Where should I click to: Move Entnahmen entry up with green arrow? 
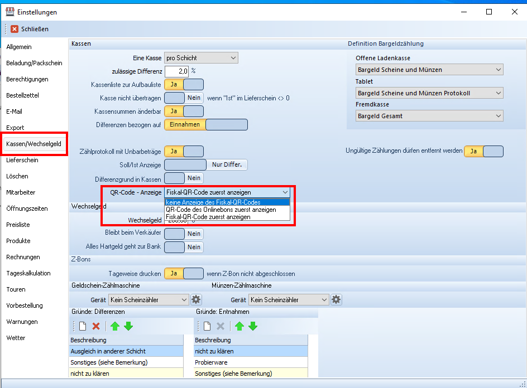coord(239,326)
